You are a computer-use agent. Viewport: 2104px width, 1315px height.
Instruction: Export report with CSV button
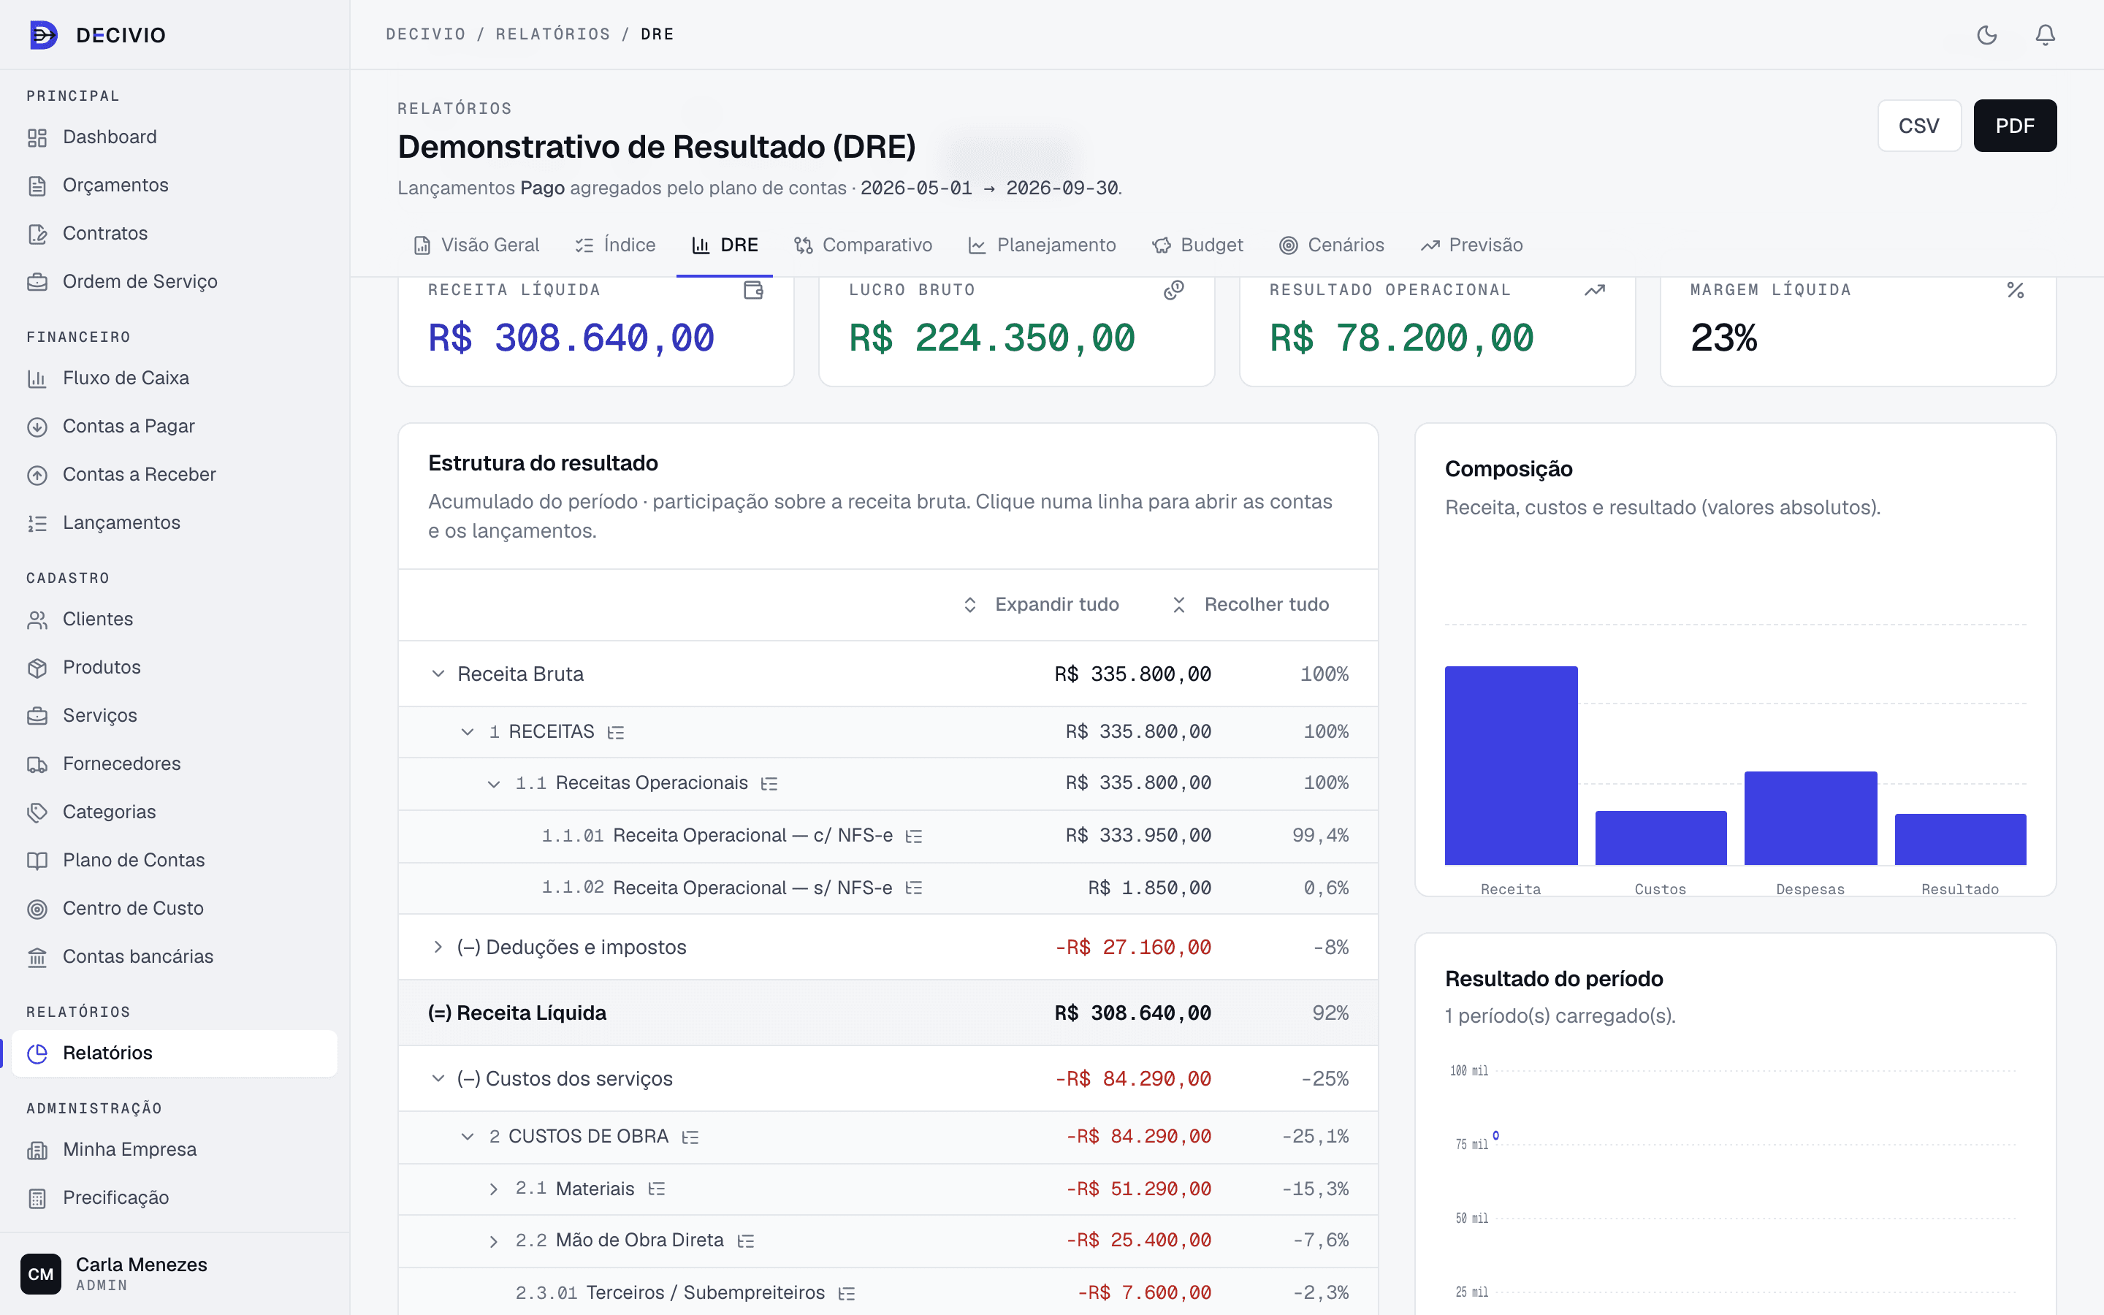1919,125
